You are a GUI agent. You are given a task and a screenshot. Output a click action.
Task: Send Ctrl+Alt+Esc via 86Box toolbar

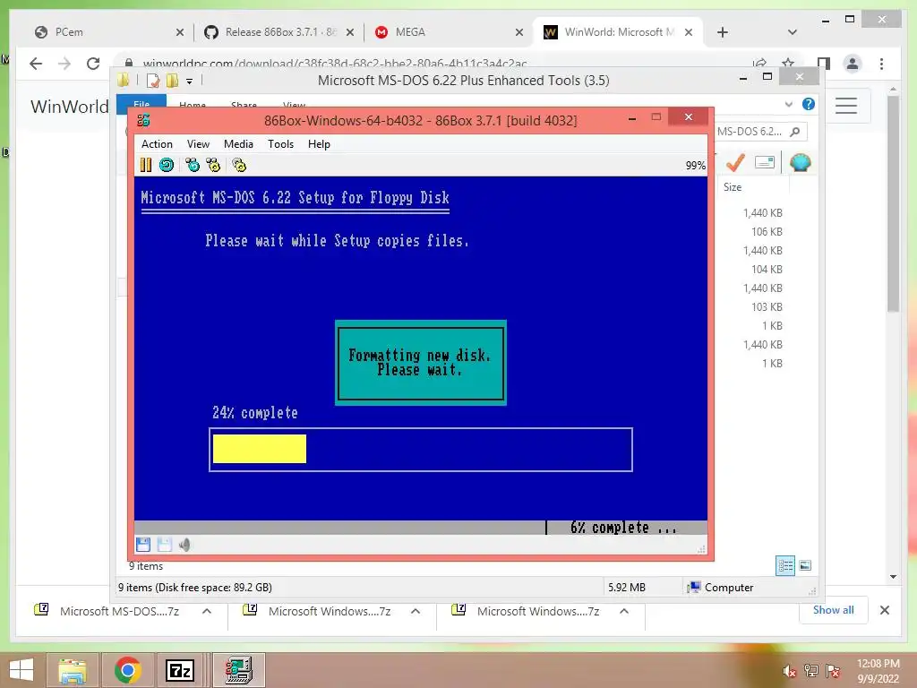[x=213, y=165]
